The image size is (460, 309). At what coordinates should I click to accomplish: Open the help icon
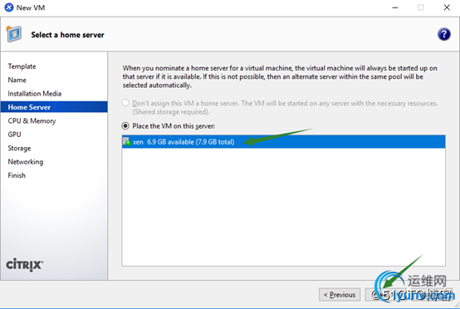(x=444, y=34)
